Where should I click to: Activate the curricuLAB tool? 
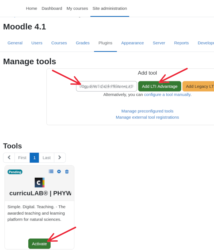[39, 244]
